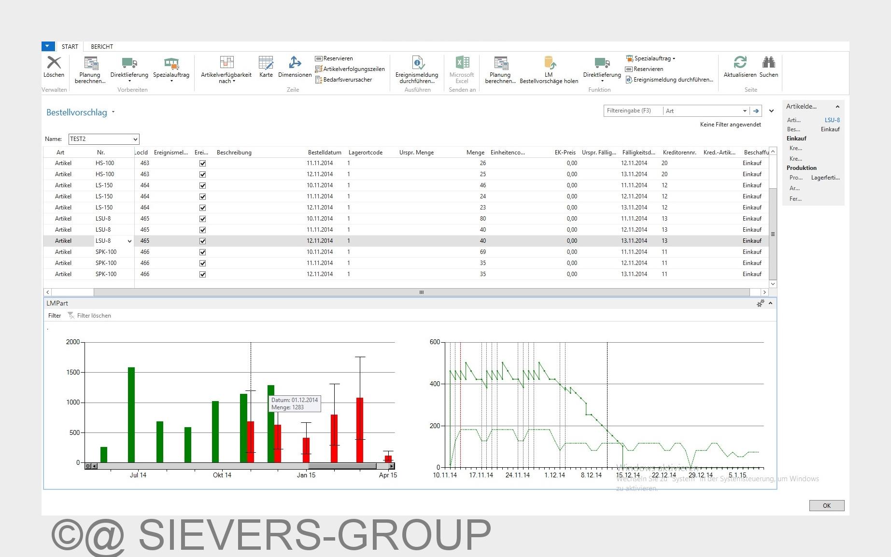The image size is (891, 557).
Task: Sort by the Menge column header
Action: pos(475,153)
